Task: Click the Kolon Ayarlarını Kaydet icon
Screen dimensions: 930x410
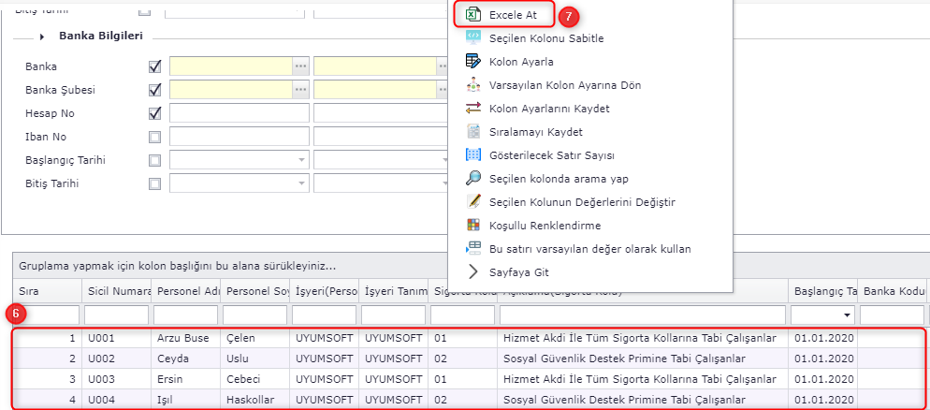Action: click(x=473, y=109)
